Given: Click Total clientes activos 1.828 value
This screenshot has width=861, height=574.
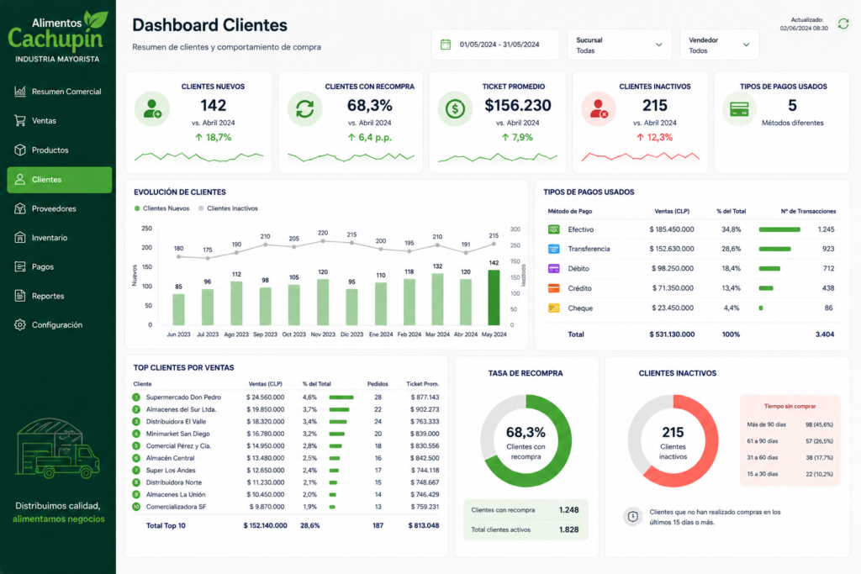Looking at the screenshot, I should (x=569, y=529).
